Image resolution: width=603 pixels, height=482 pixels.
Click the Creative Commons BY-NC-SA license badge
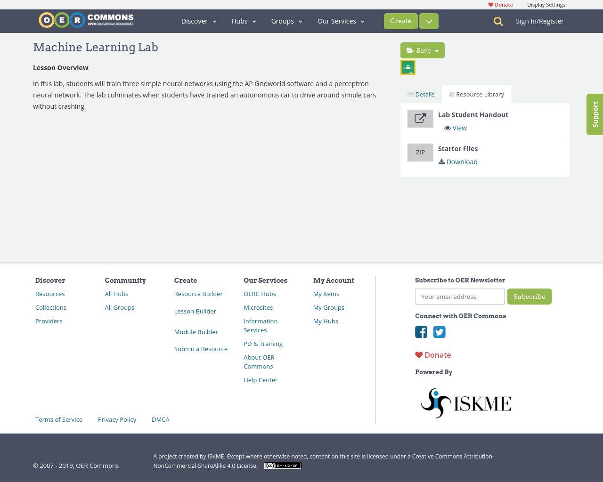point(282,466)
